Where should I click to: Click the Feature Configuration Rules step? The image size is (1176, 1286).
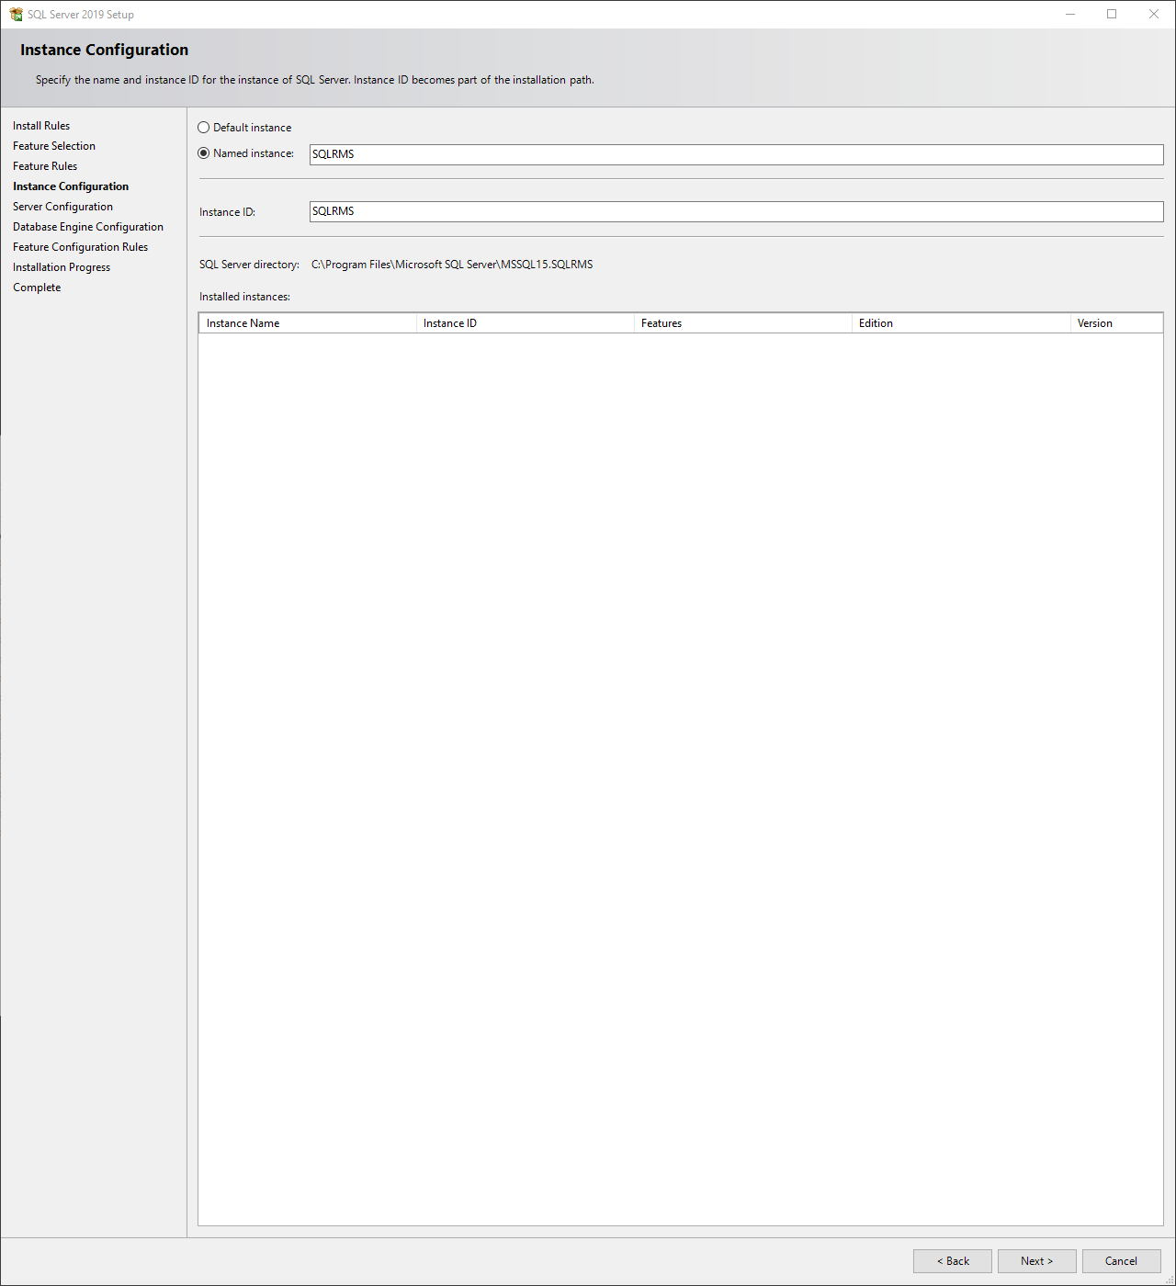click(80, 247)
